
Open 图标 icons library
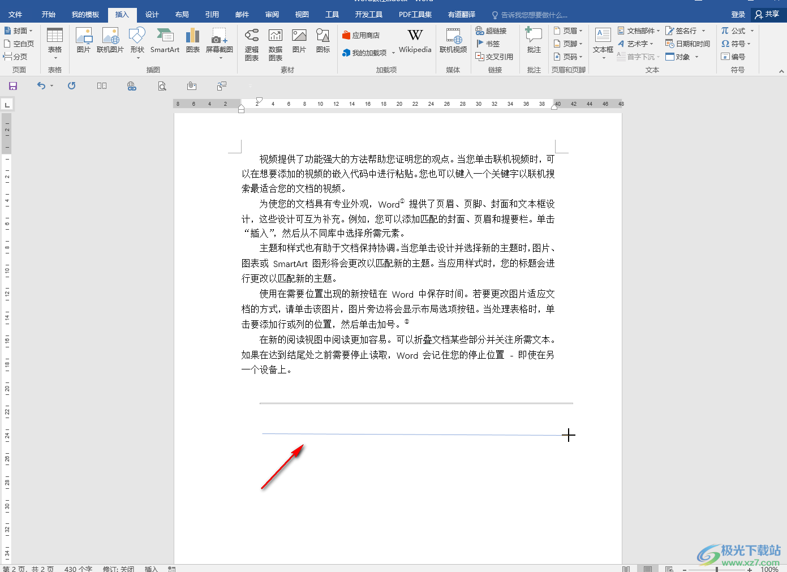coord(323,41)
